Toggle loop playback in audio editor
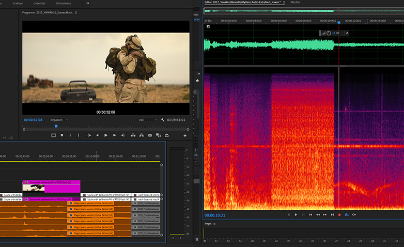This screenshot has height=247, width=404. 347,214
